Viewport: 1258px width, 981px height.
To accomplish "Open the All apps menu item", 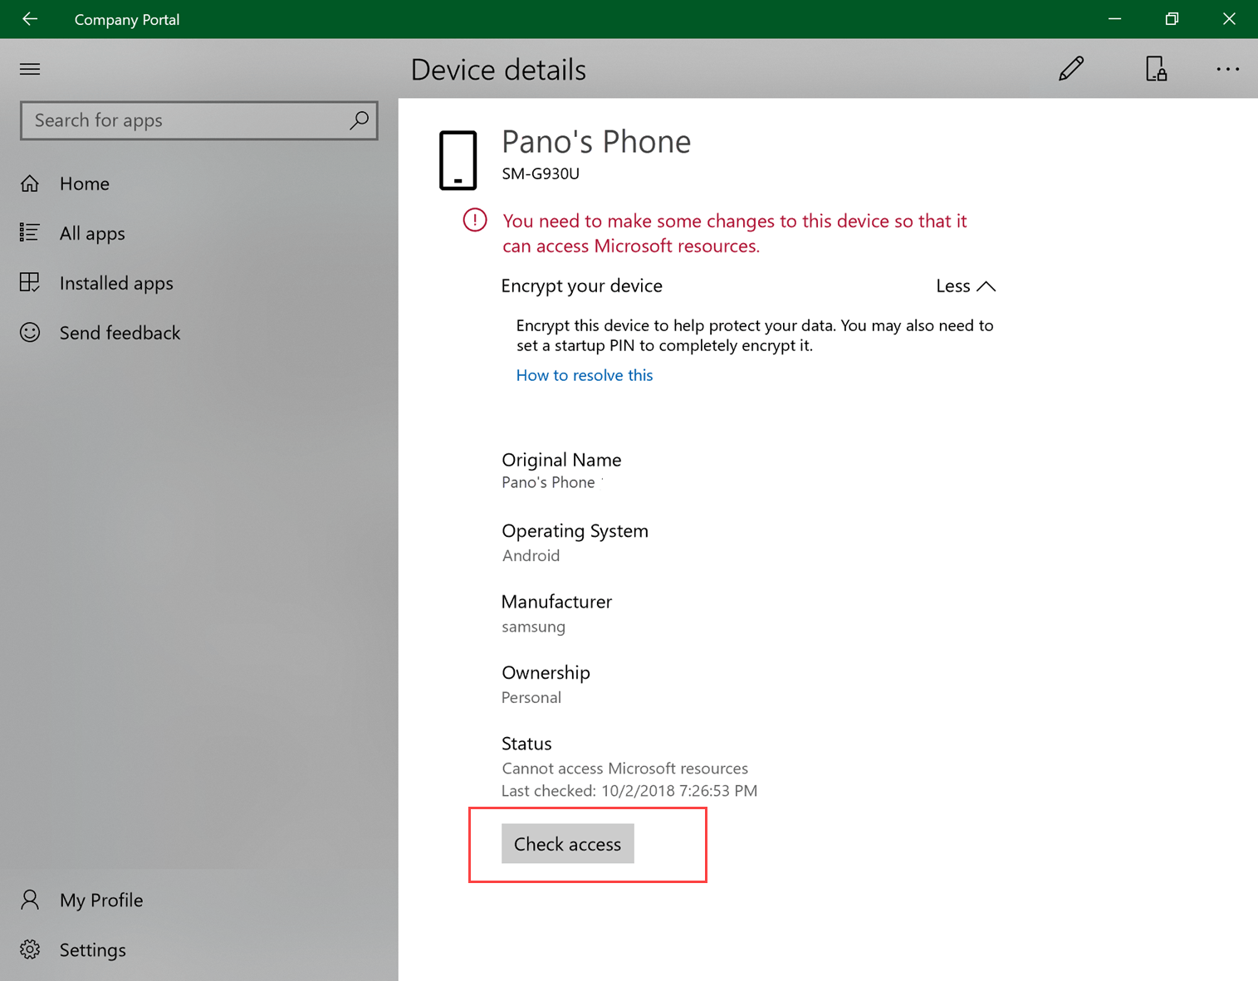I will 91,233.
